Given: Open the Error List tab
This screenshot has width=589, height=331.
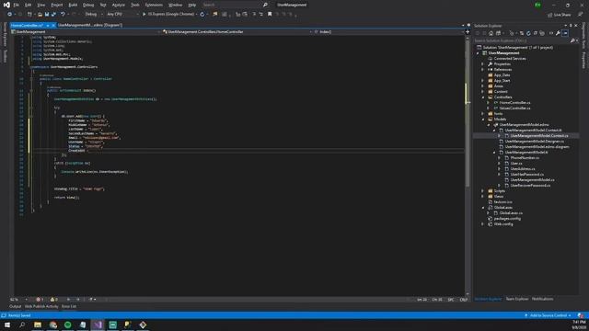Looking at the screenshot, I should tap(69, 306).
